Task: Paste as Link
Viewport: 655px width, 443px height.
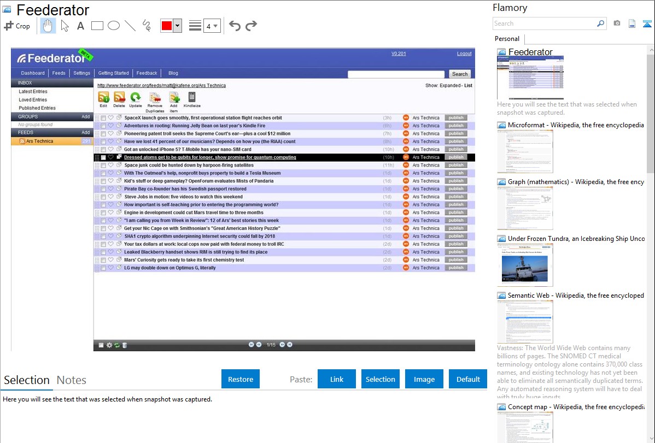Action: point(337,379)
